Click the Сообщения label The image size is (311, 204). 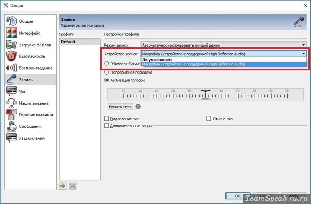pos(31,126)
